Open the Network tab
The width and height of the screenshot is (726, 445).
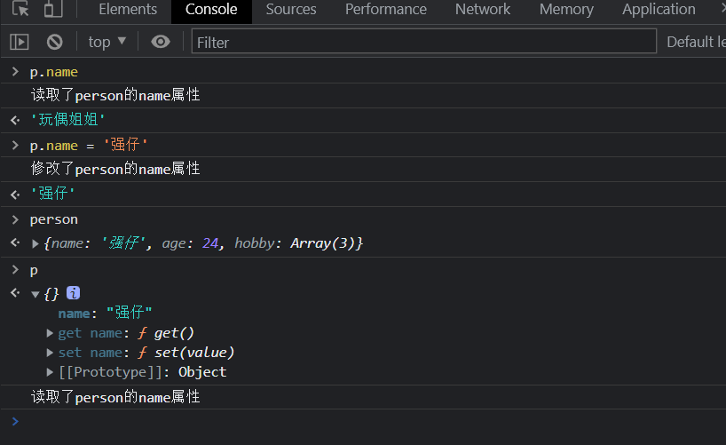click(483, 10)
